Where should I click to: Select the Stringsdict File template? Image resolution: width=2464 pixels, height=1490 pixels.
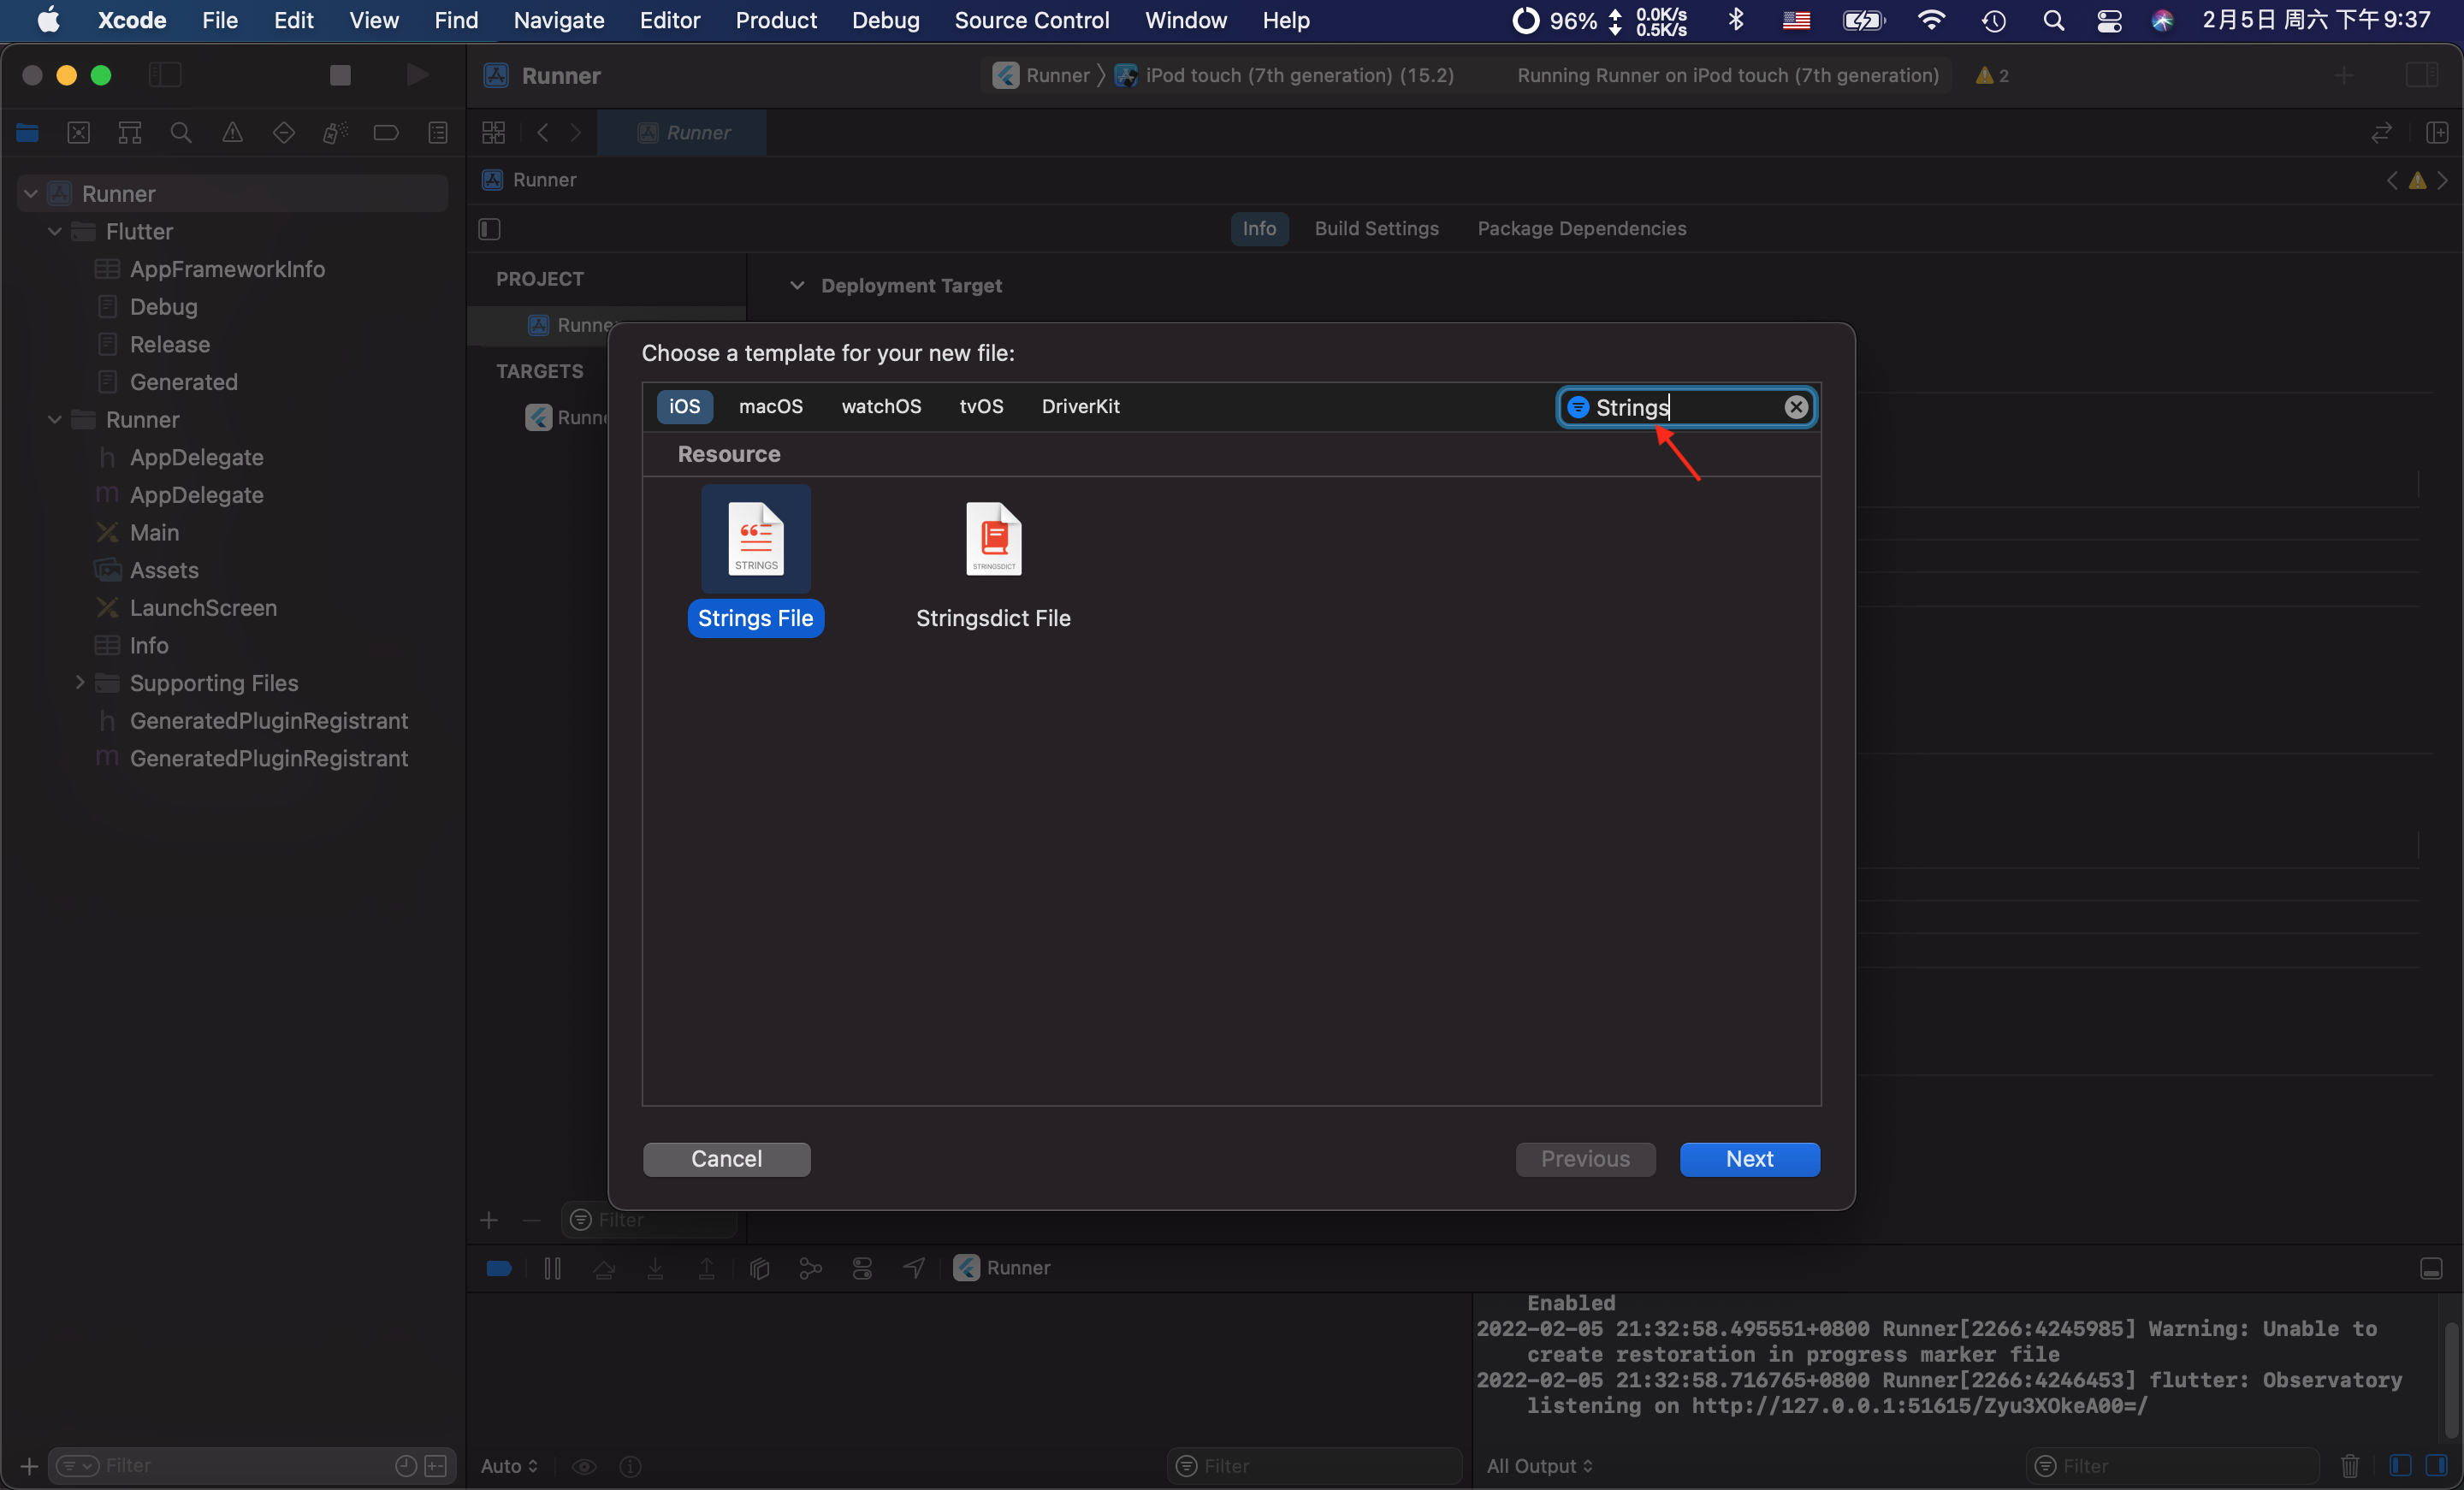(x=993, y=565)
